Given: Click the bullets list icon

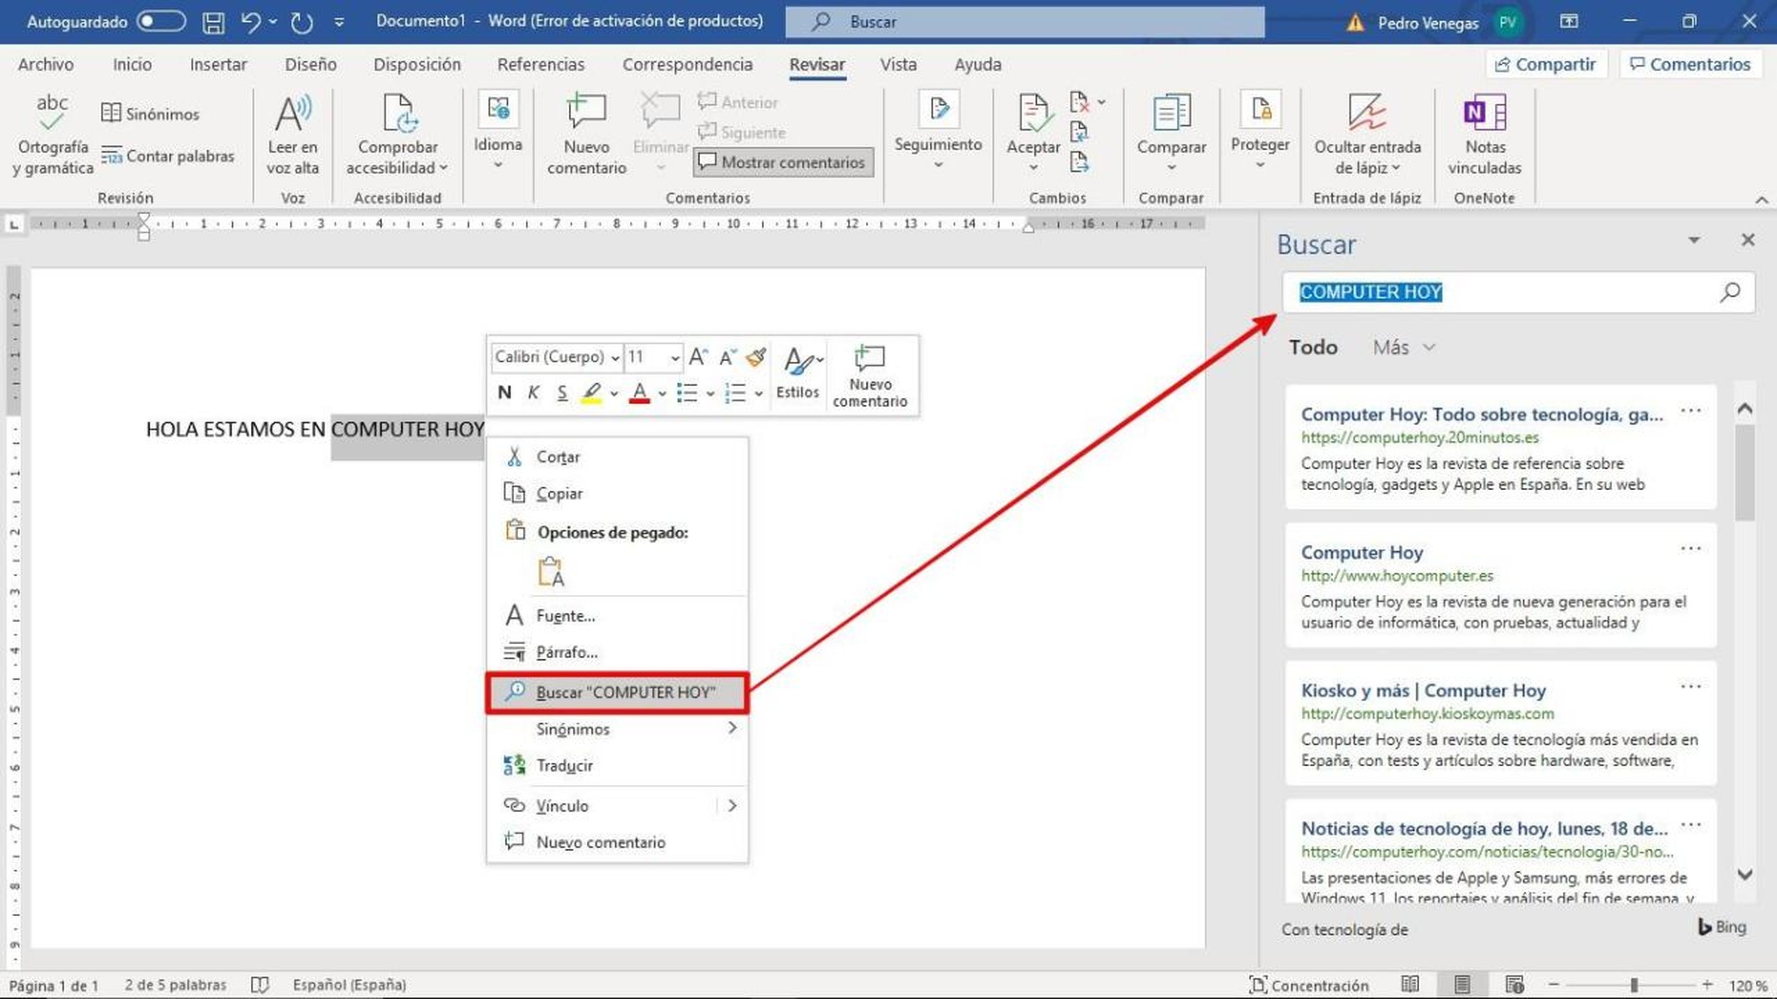Looking at the screenshot, I should coord(687,392).
